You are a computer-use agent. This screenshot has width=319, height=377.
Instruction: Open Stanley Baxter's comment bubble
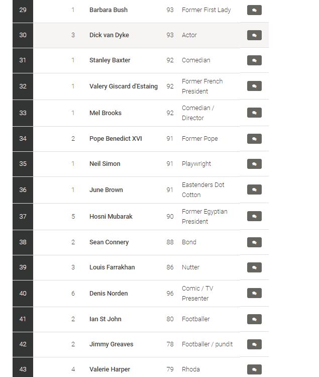(254, 60)
